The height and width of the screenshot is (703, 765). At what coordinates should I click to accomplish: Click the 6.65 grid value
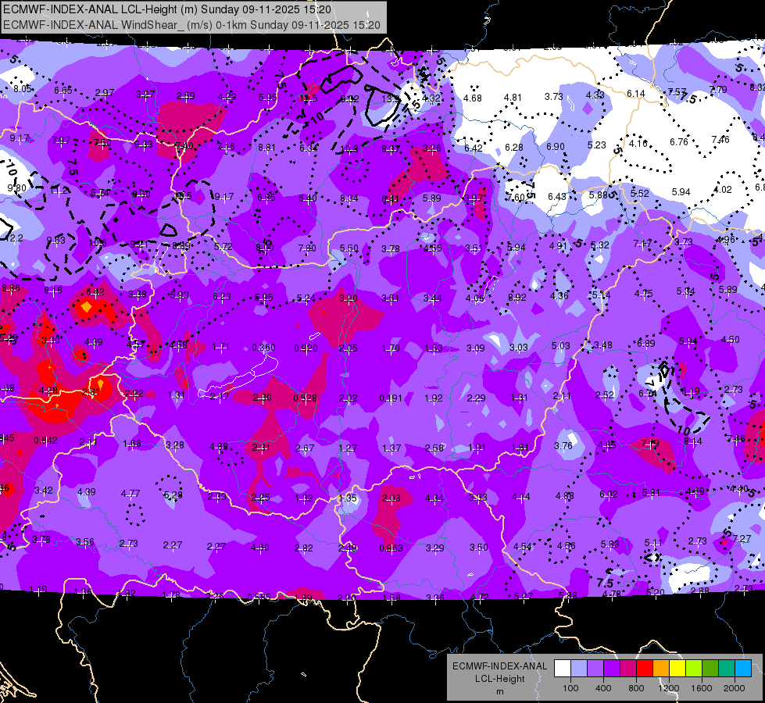(63, 91)
